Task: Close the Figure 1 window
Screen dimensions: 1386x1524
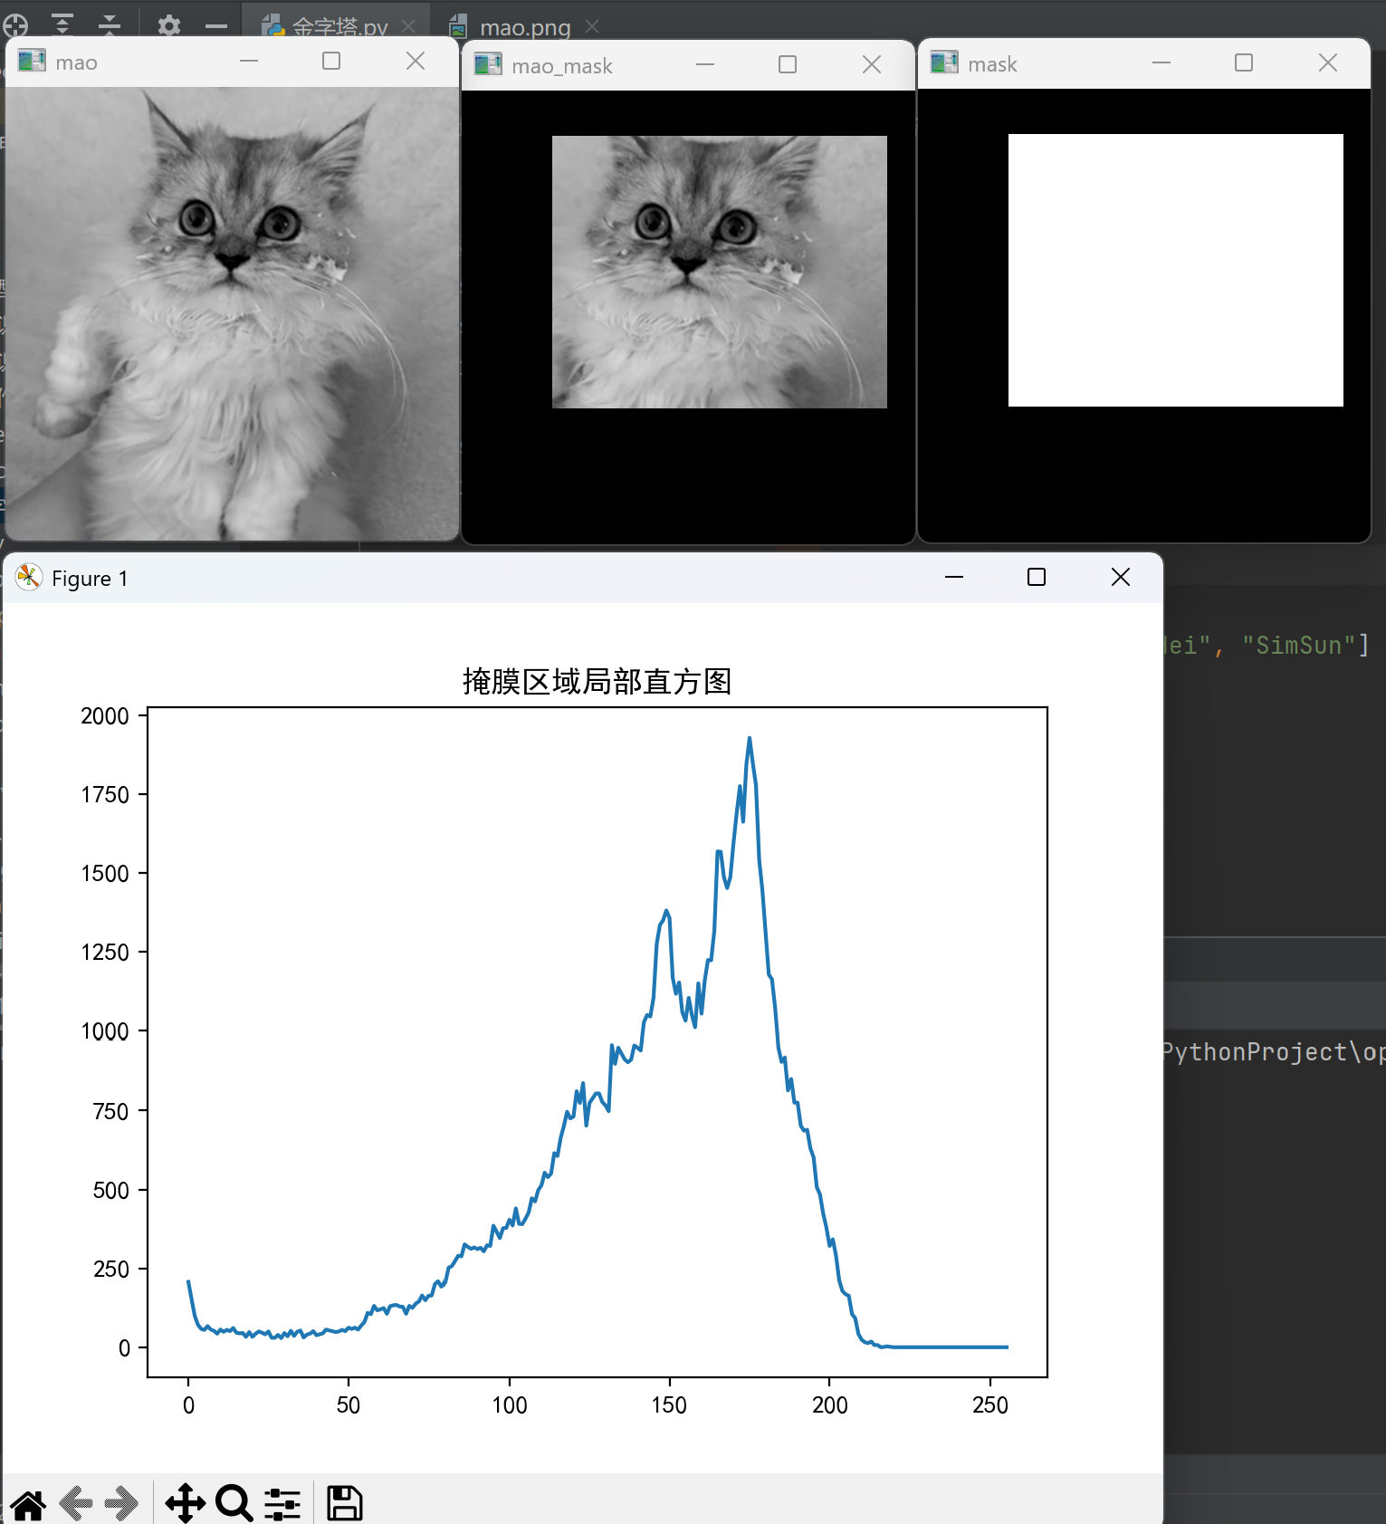Action: (x=1121, y=577)
